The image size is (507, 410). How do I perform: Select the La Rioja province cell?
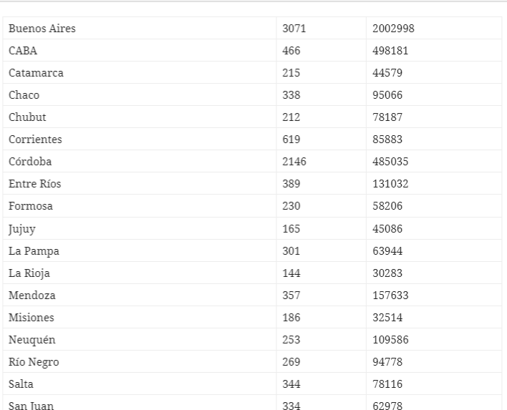tap(29, 273)
